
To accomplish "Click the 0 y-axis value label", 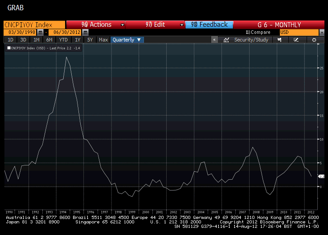I will coord(321,187).
